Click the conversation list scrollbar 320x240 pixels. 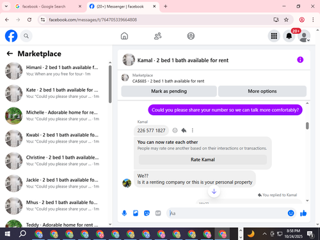(x=110, y=84)
